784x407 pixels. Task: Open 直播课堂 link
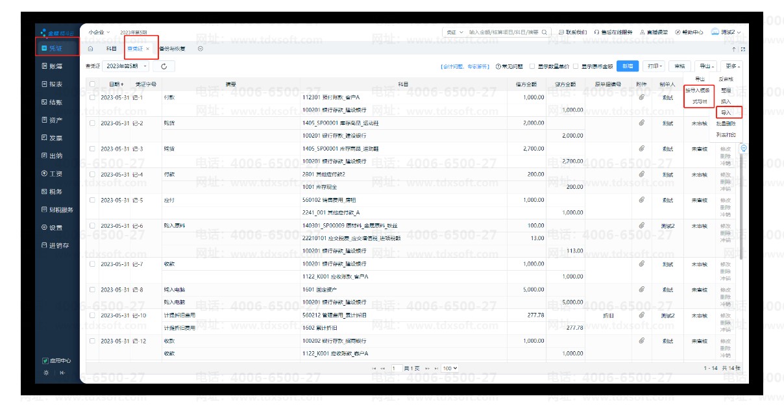click(654, 32)
